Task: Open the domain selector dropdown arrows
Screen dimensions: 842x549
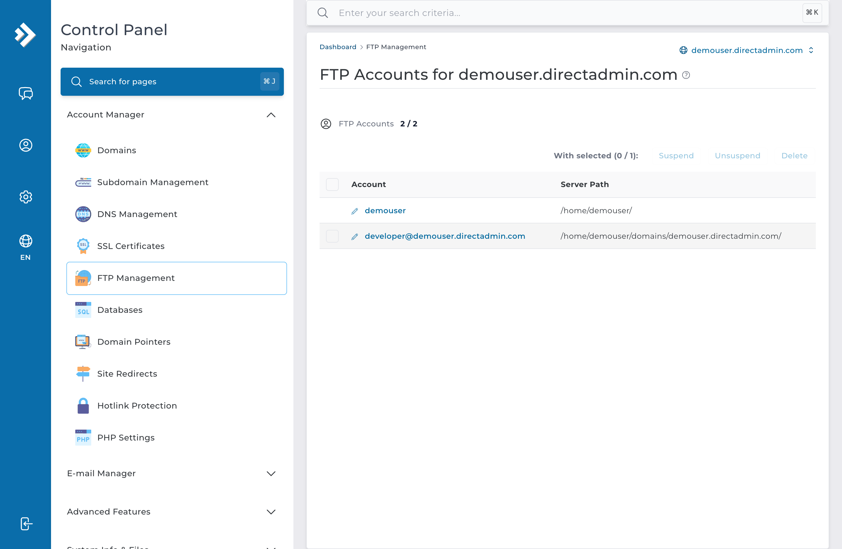Action: tap(811, 50)
